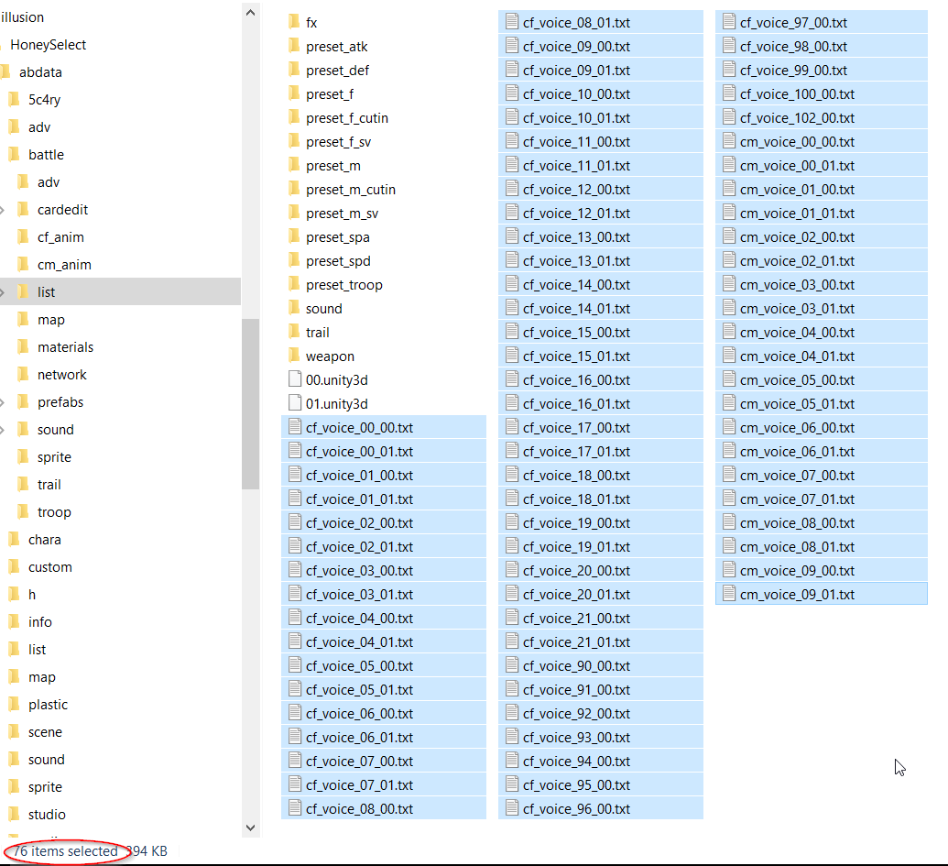
Task: Click the navigation pane scrollbar thumb
Action: [x=251, y=403]
